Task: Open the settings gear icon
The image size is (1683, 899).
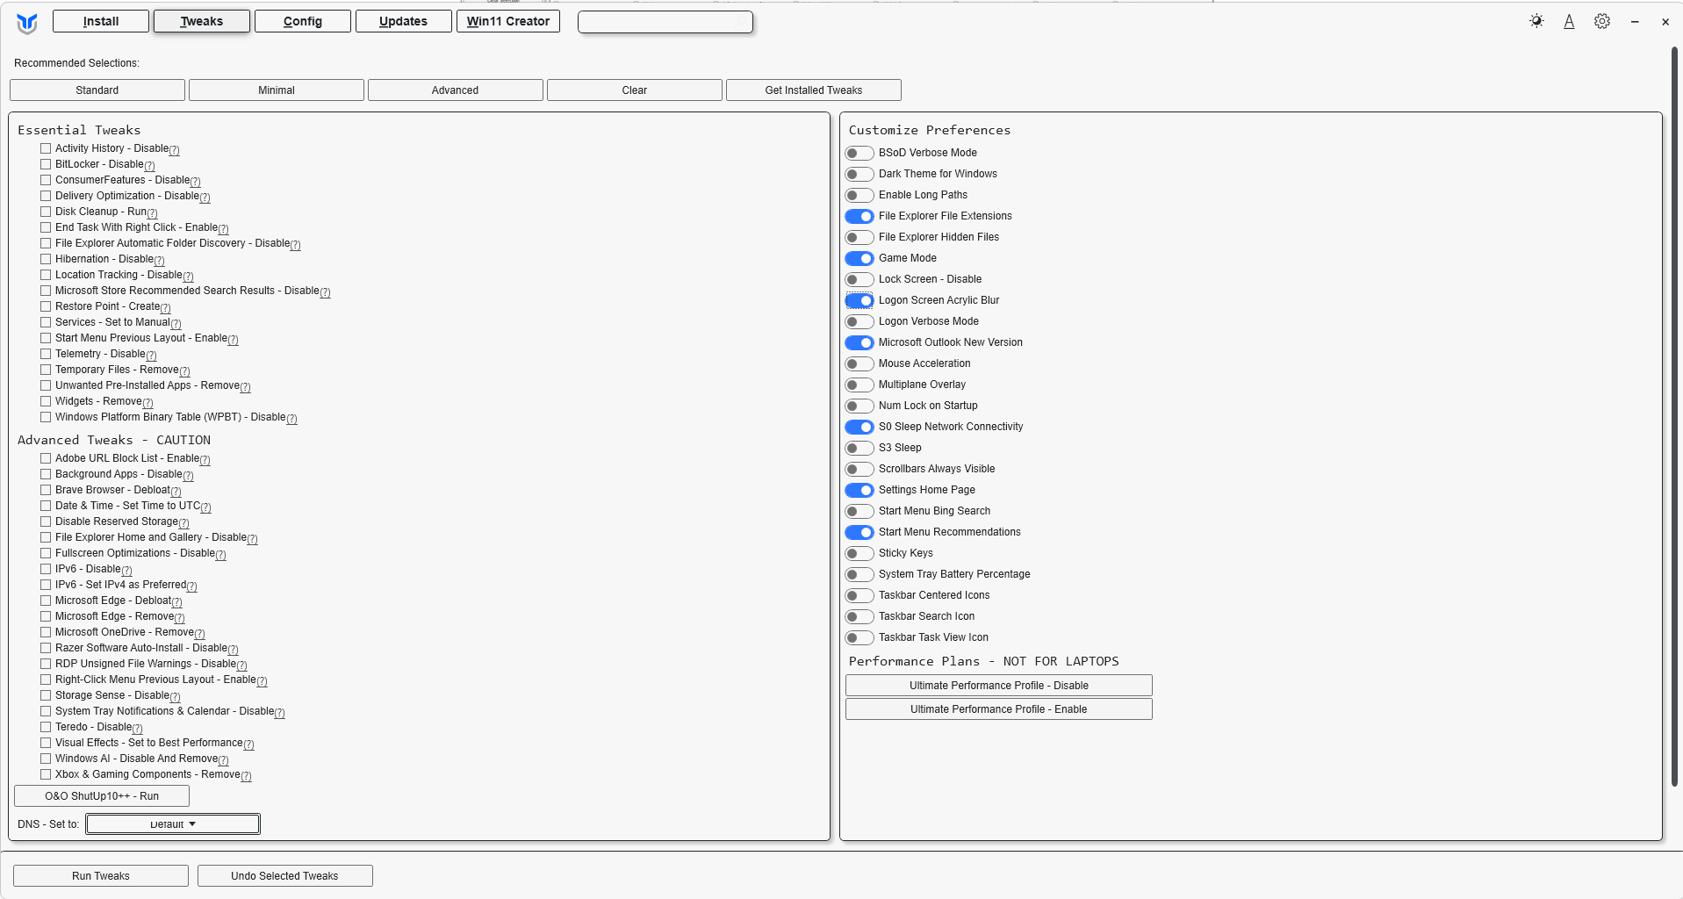Action: [x=1602, y=21]
